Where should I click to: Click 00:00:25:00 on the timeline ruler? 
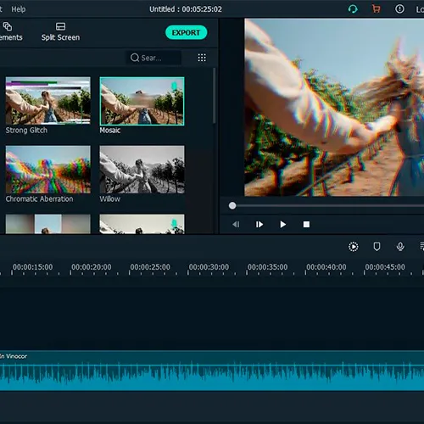click(150, 267)
